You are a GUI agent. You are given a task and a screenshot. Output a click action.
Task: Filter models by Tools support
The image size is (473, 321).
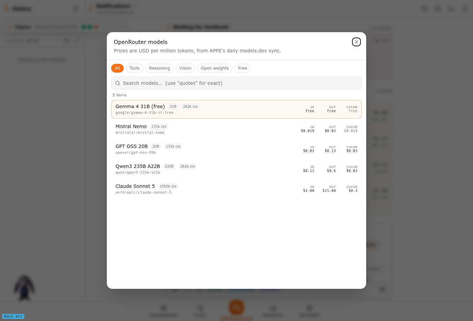(x=134, y=68)
